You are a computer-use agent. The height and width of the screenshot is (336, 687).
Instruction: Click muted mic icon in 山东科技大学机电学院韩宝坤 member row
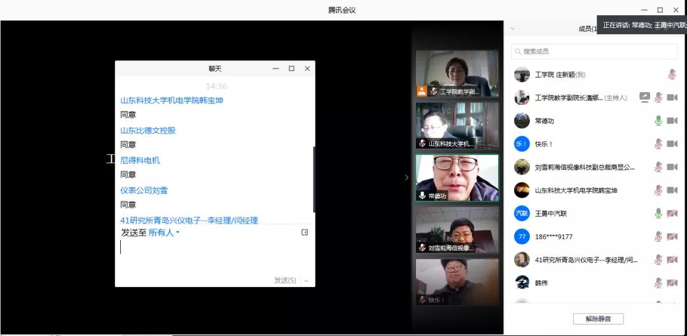658,191
